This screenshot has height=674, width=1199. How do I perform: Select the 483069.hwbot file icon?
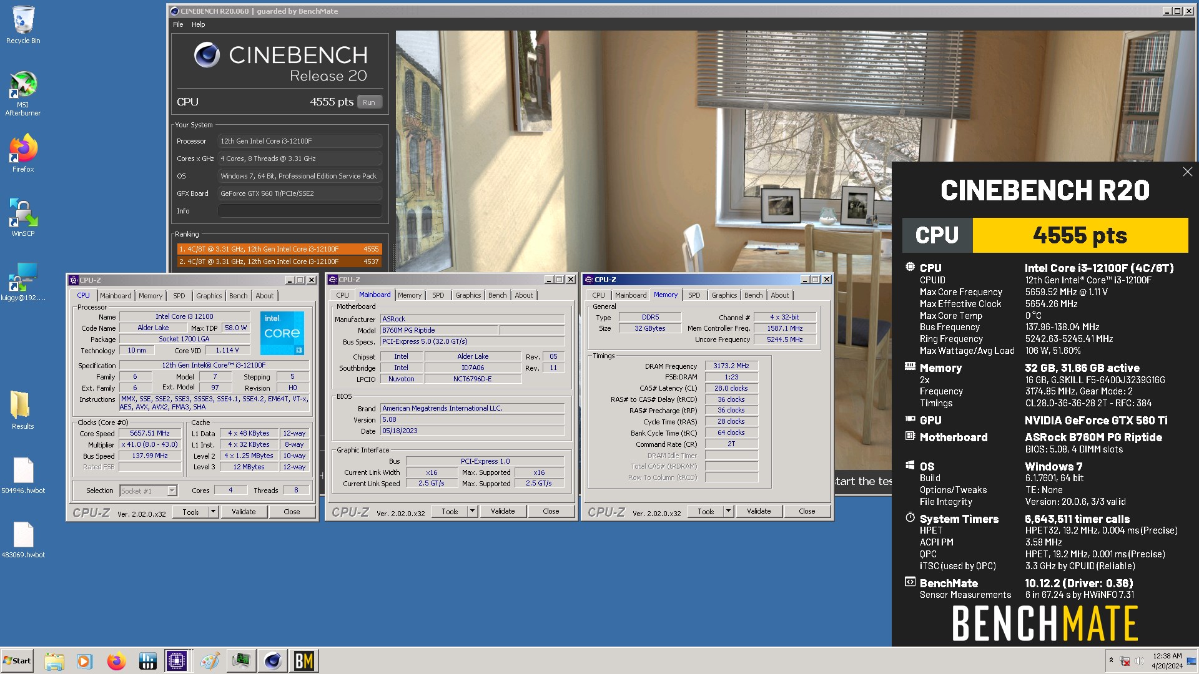pyautogui.click(x=23, y=540)
